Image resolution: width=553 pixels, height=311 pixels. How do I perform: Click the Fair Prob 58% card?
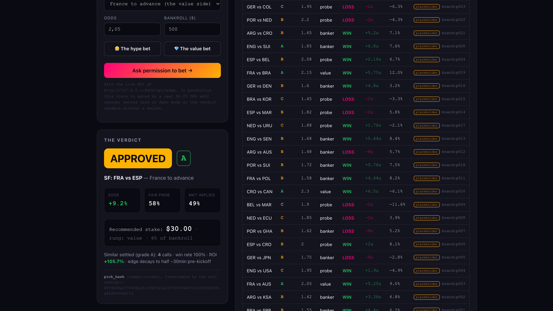[162, 200]
